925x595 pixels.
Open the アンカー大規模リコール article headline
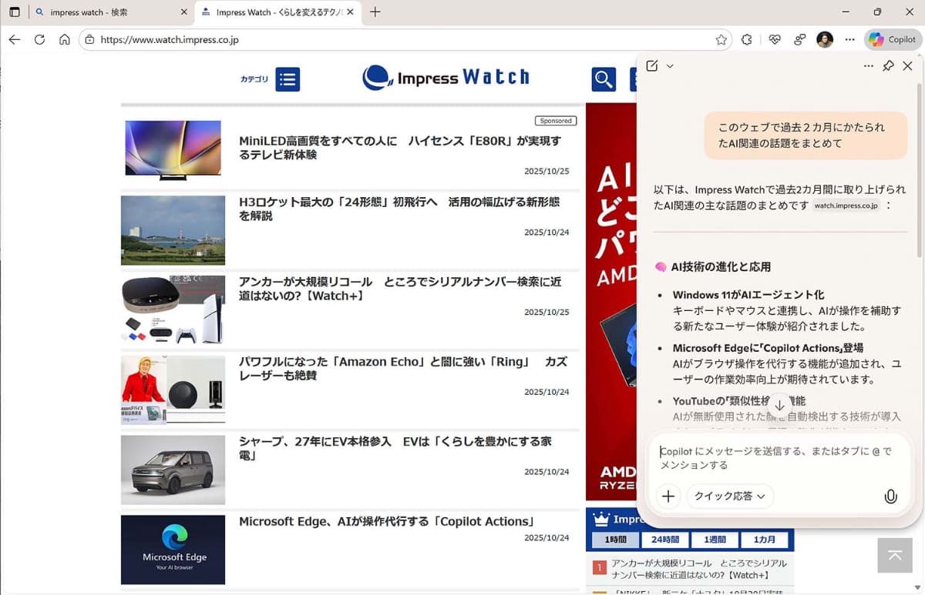(x=400, y=289)
